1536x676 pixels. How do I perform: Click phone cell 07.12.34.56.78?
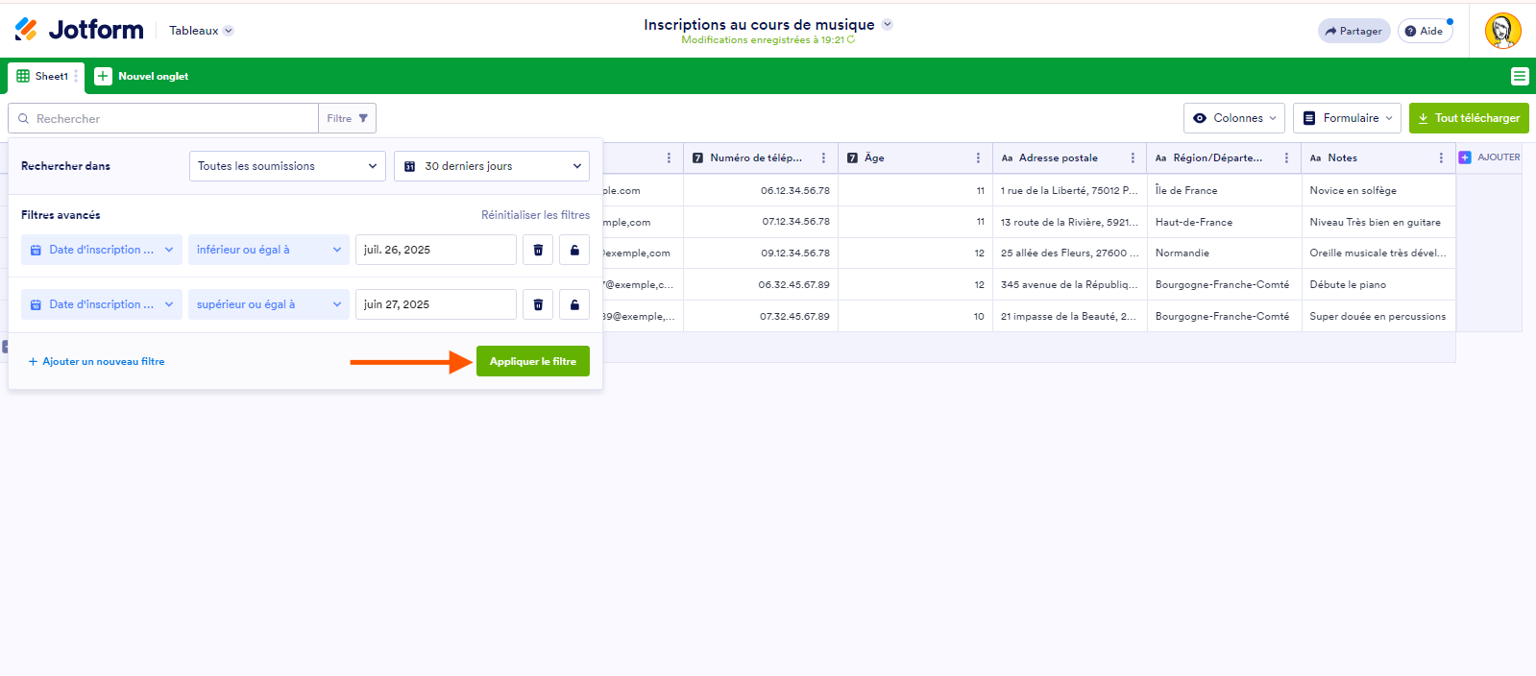click(x=761, y=222)
